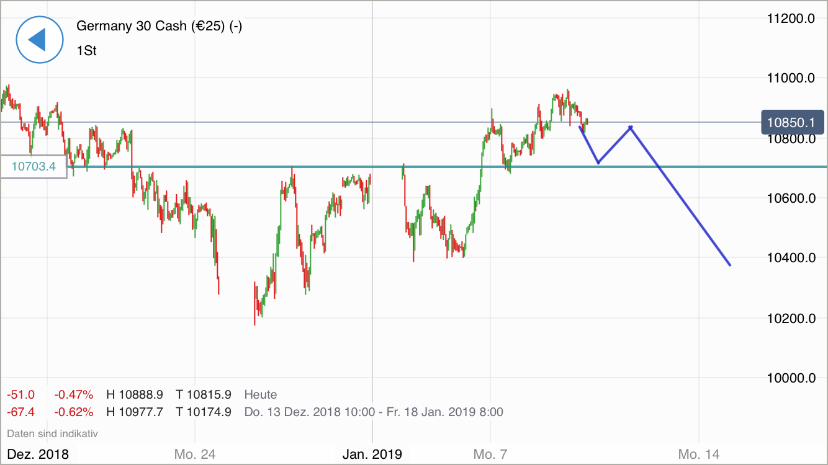Click the Mo. 14 time axis marker
828x465 pixels.
tap(699, 454)
